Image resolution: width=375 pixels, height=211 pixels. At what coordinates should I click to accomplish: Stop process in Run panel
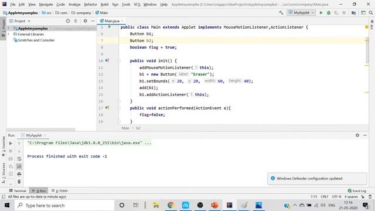tap(11, 151)
